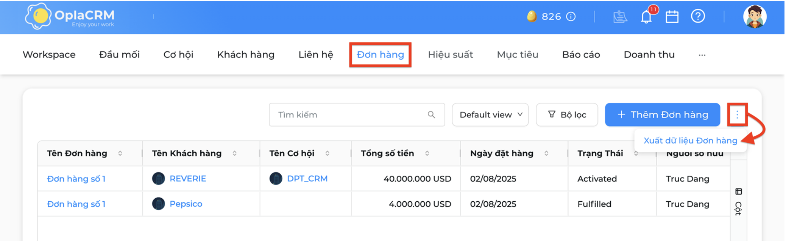Go to the Mục tiêu tab
This screenshot has height=241, width=786.
pos(518,55)
